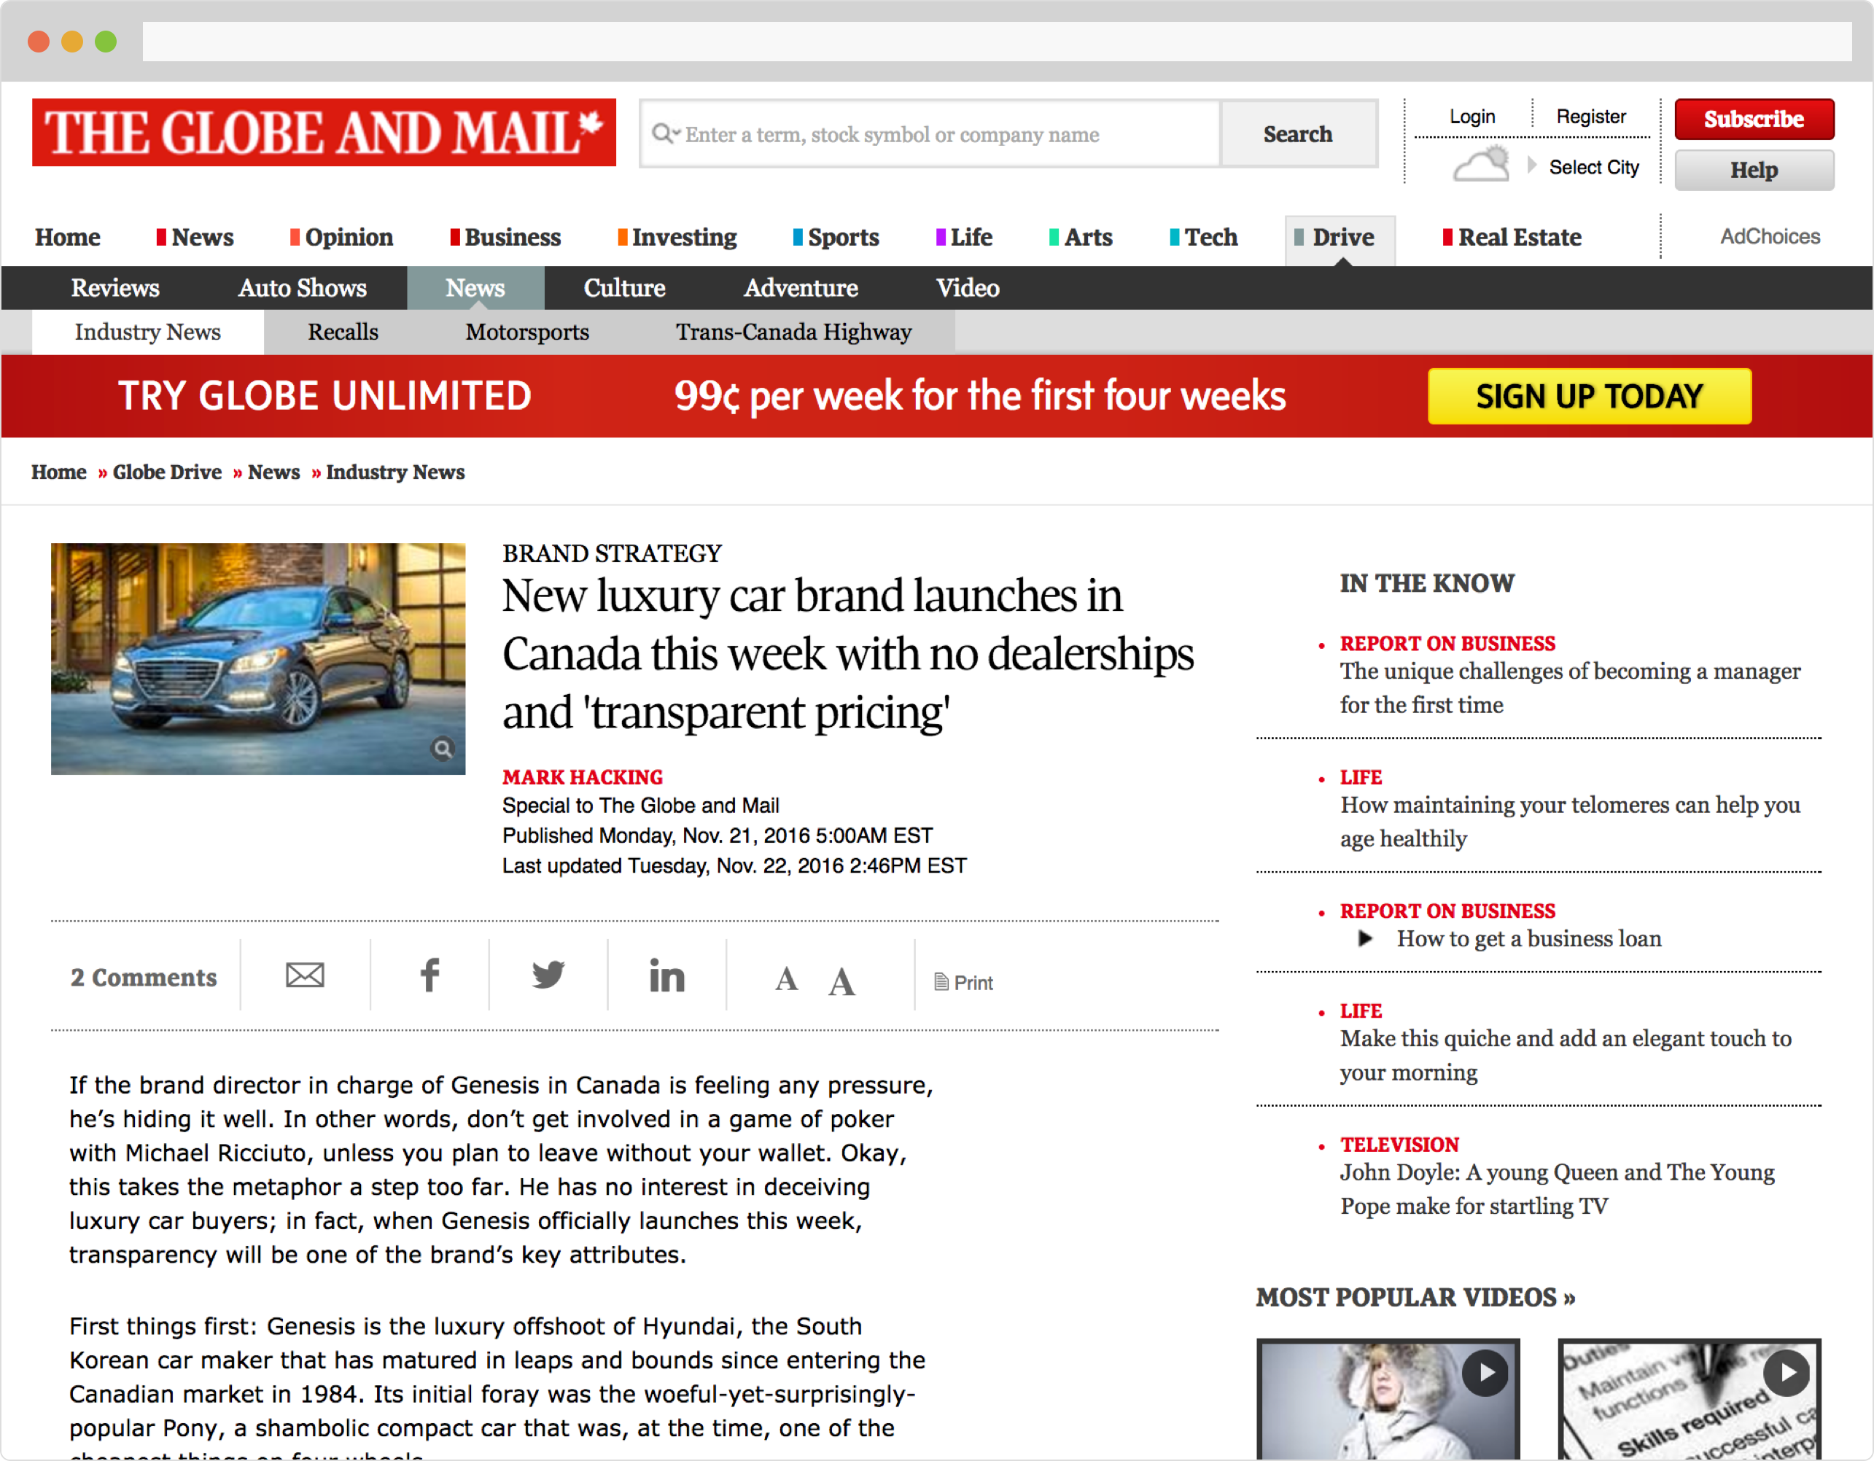The width and height of the screenshot is (1874, 1461).
Task: Click the Try Globe Unlimited banner text
Action: tap(324, 397)
